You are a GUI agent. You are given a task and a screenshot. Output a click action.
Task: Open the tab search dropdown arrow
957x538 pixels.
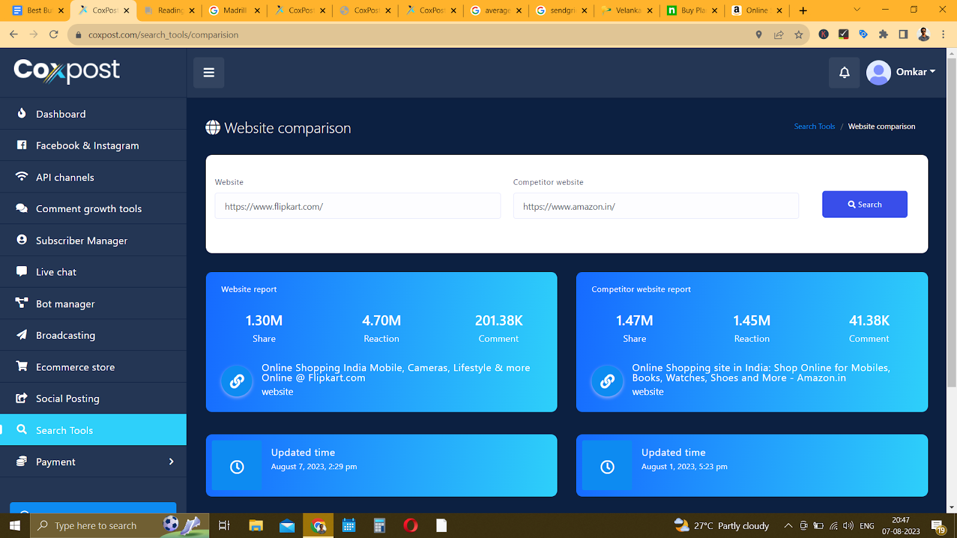[x=857, y=10]
